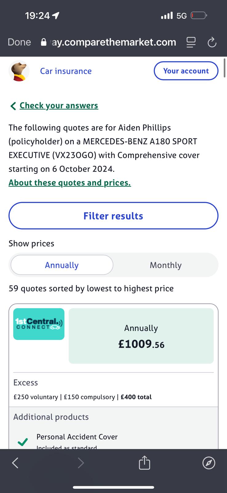The height and width of the screenshot is (493, 227).
Task: Tap the share icon in bottom toolbar
Action: 144,462
